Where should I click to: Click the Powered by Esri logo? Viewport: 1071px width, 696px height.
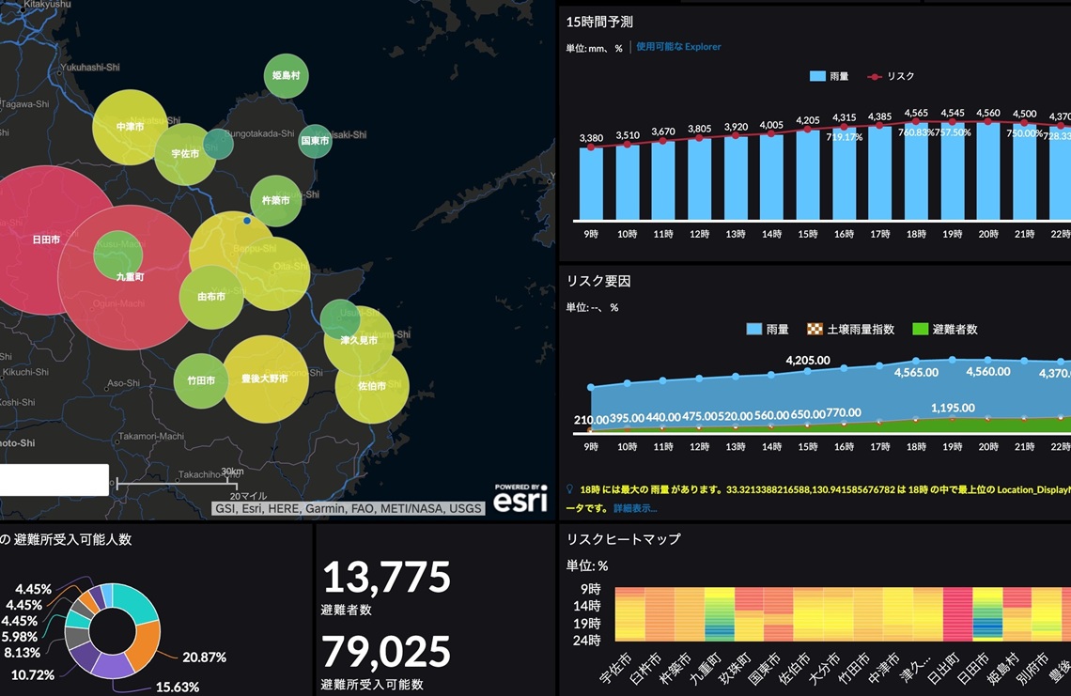coord(520,498)
